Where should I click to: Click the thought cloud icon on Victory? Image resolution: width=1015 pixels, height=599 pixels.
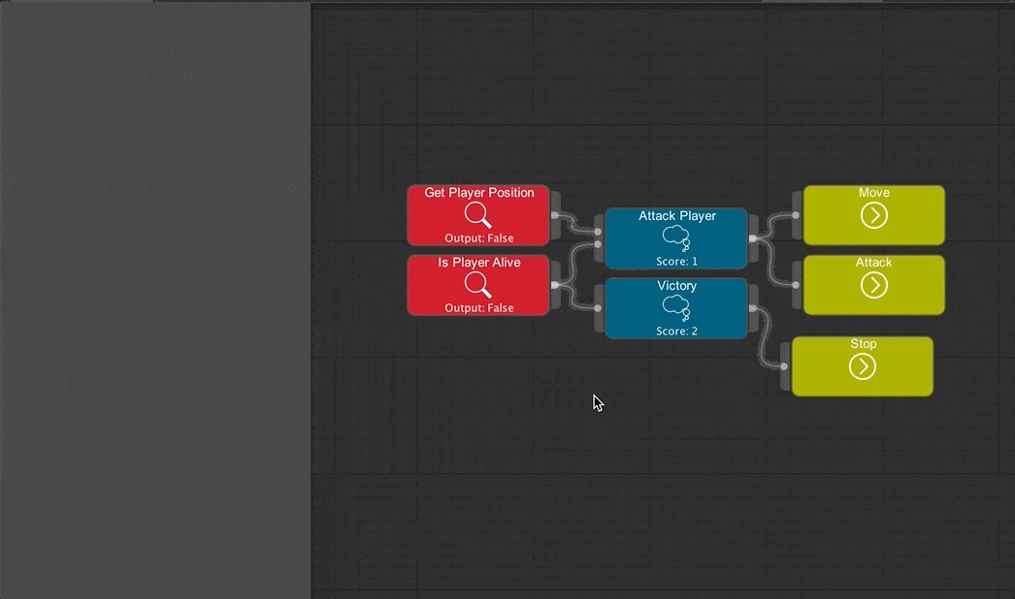[x=676, y=307]
